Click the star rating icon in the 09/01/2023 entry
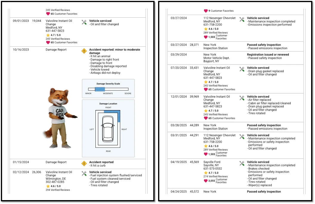The width and height of the screenshot is (315, 204). (48, 35)
